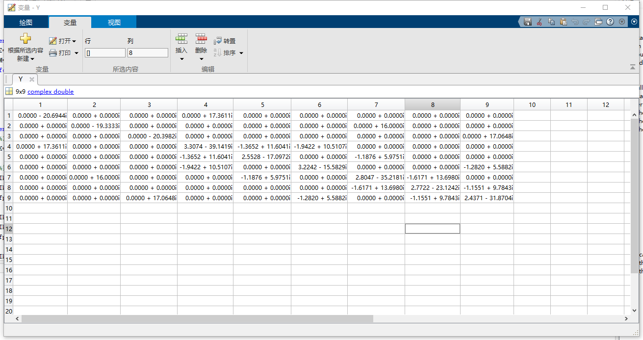Click the MATLAB window title bar icon
This screenshot has width=643, height=340.
click(11, 7)
